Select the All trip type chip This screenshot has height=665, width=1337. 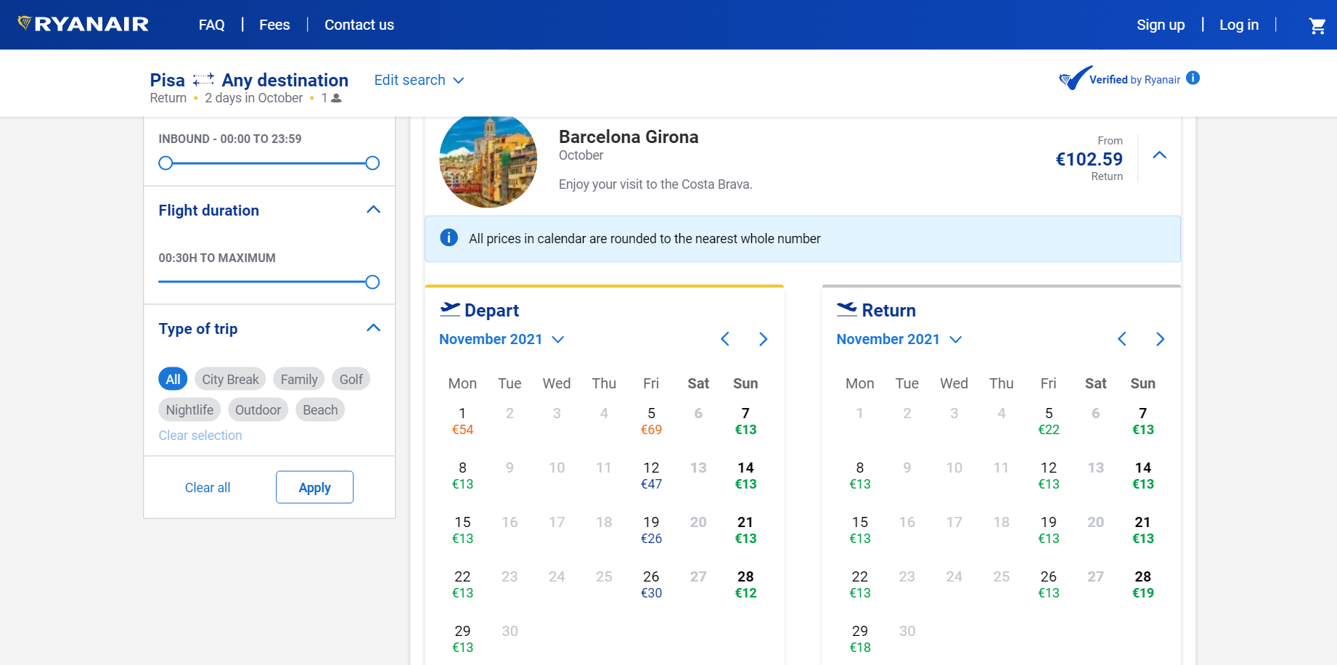pyautogui.click(x=173, y=379)
